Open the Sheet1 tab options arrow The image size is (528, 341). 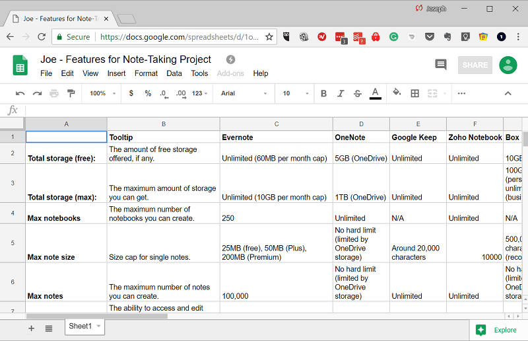point(98,326)
